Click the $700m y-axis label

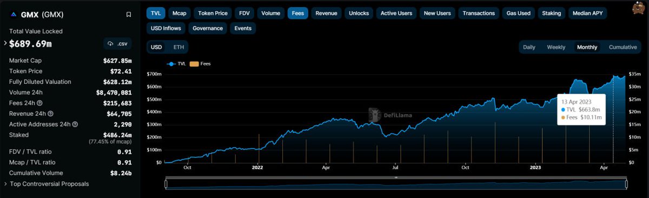pos(154,74)
